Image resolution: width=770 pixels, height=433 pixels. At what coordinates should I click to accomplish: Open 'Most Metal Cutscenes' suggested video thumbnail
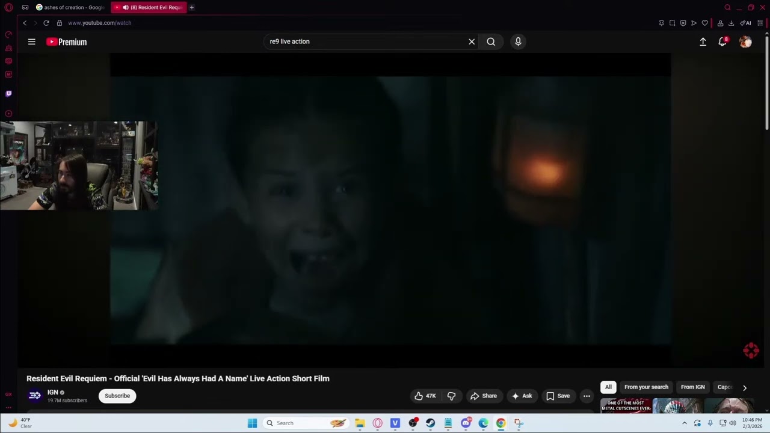coord(625,406)
